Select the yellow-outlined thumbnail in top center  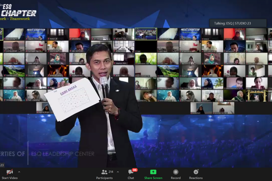point(146,34)
